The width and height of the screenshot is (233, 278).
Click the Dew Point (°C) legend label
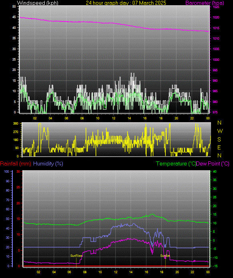[x=213, y=163]
